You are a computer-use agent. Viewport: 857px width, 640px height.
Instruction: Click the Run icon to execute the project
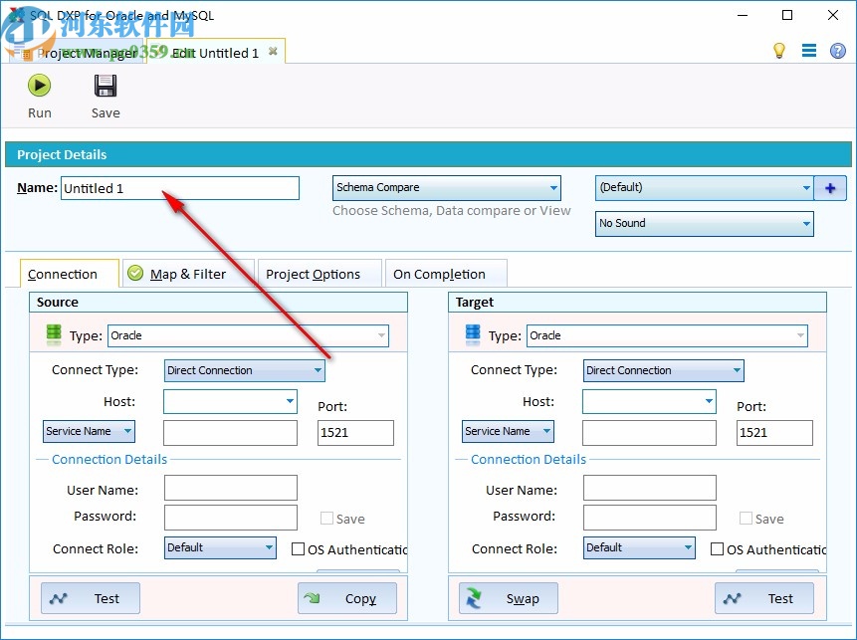[39, 86]
